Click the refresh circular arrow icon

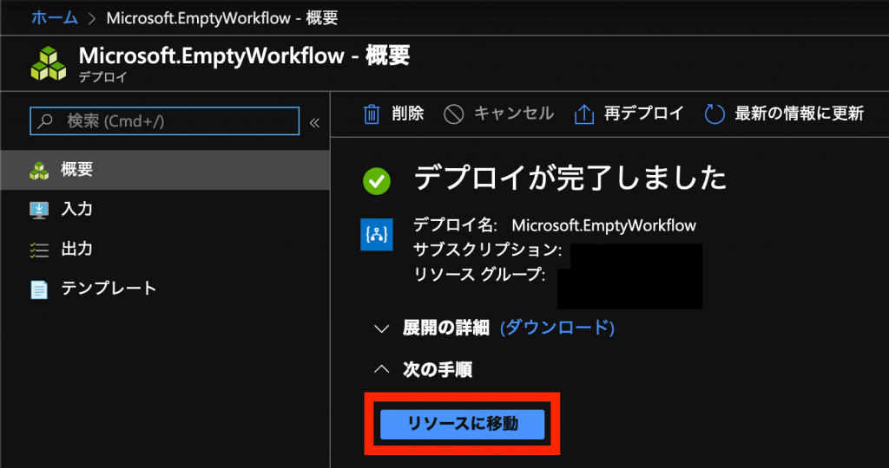pyautogui.click(x=714, y=114)
